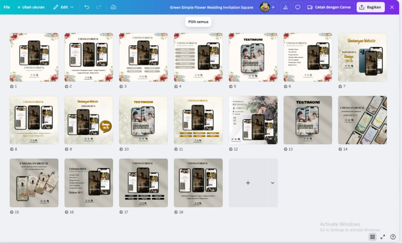Click the undo arrow icon
The image size is (402, 243).
87,7
